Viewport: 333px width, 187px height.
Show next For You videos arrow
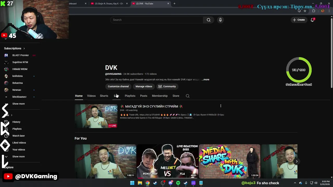tap(297, 161)
